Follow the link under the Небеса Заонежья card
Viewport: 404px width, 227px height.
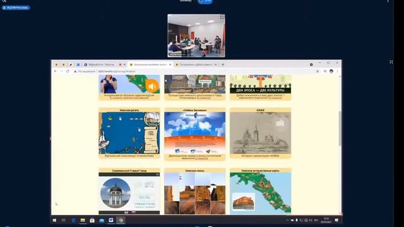point(201,158)
